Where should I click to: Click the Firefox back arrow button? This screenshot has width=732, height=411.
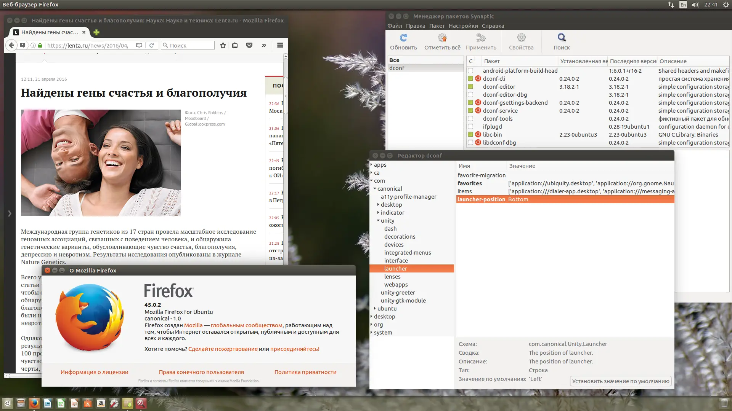coord(11,45)
